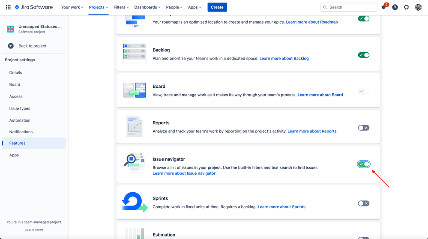This screenshot has width=428, height=239.
Task: Open the help question mark icon
Action: tap(395, 7)
